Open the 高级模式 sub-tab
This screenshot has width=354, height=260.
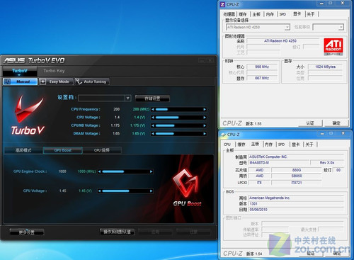[23, 150]
